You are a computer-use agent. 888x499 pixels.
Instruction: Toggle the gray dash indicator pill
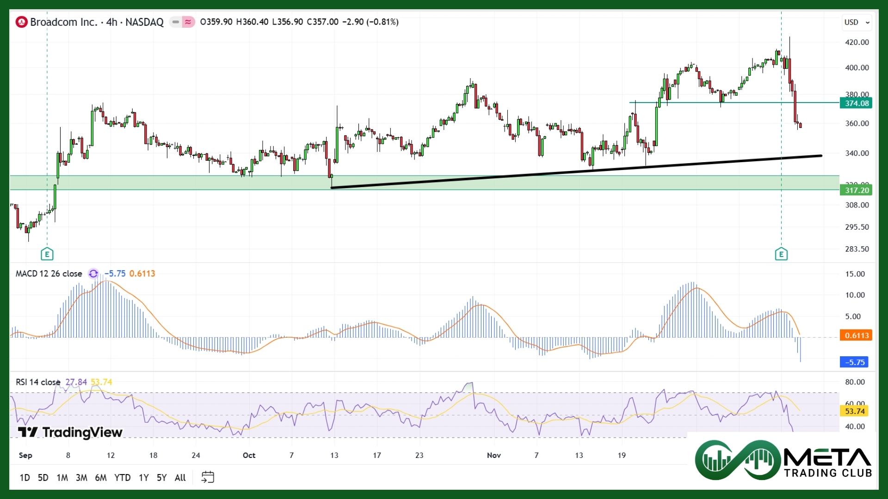click(x=176, y=22)
